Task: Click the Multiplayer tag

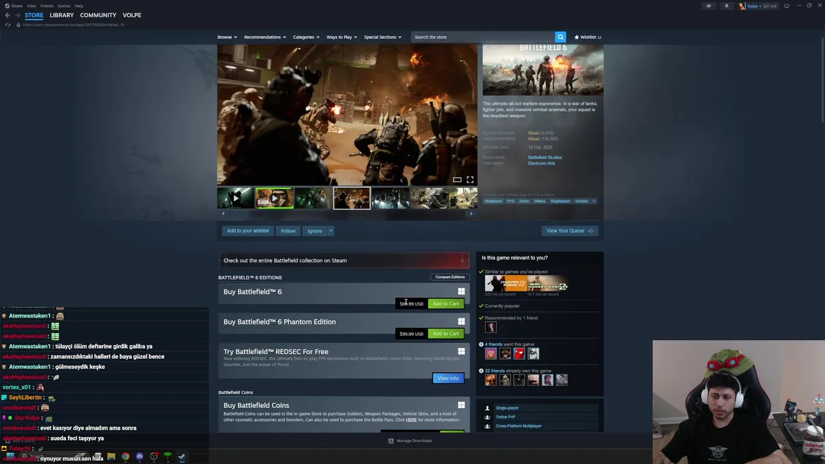Action: tap(493, 201)
